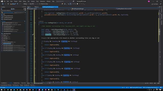Select the _gameObjectSave item in Spade
This screenshot has height=91, width=163.
coord(7,34)
